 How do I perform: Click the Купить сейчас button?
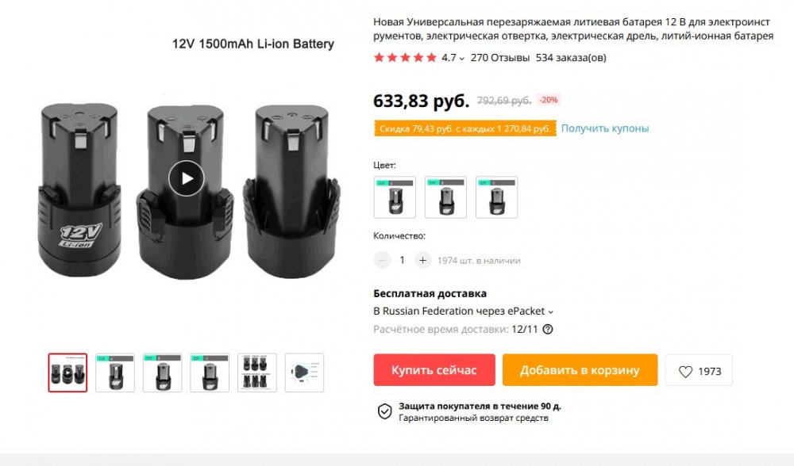point(434,370)
